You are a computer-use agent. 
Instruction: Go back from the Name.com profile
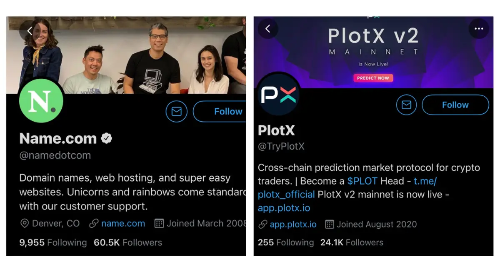click(x=30, y=31)
